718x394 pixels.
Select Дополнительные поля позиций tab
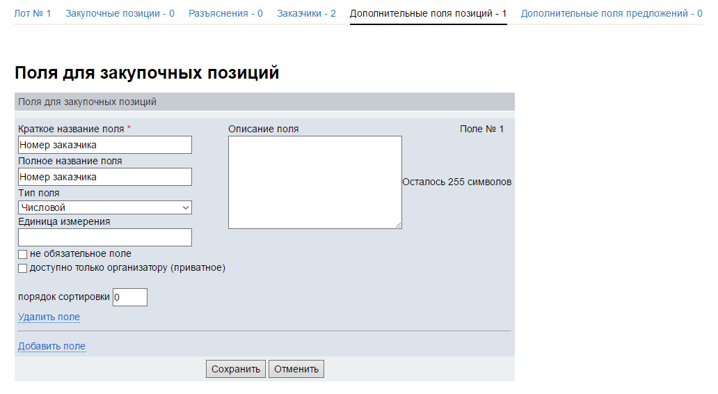click(428, 14)
